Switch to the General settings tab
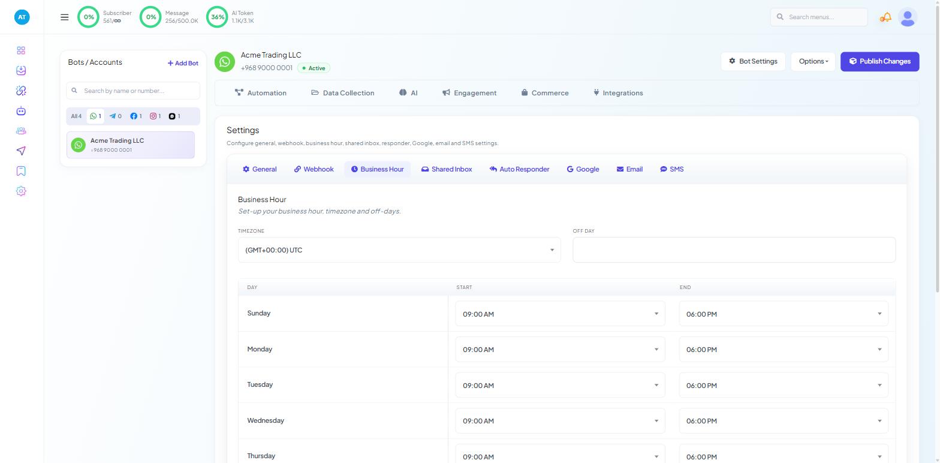The image size is (940, 463). pos(260,169)
